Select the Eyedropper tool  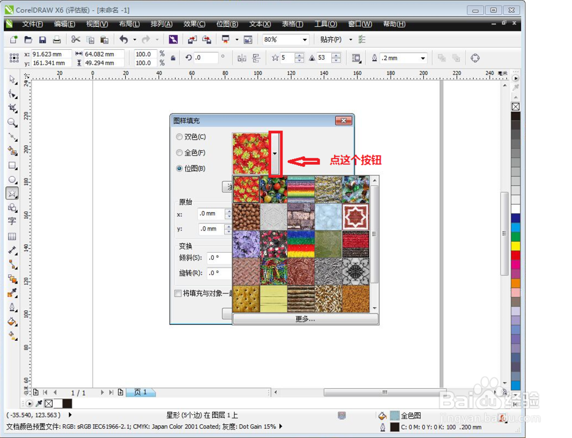(13, 293)
